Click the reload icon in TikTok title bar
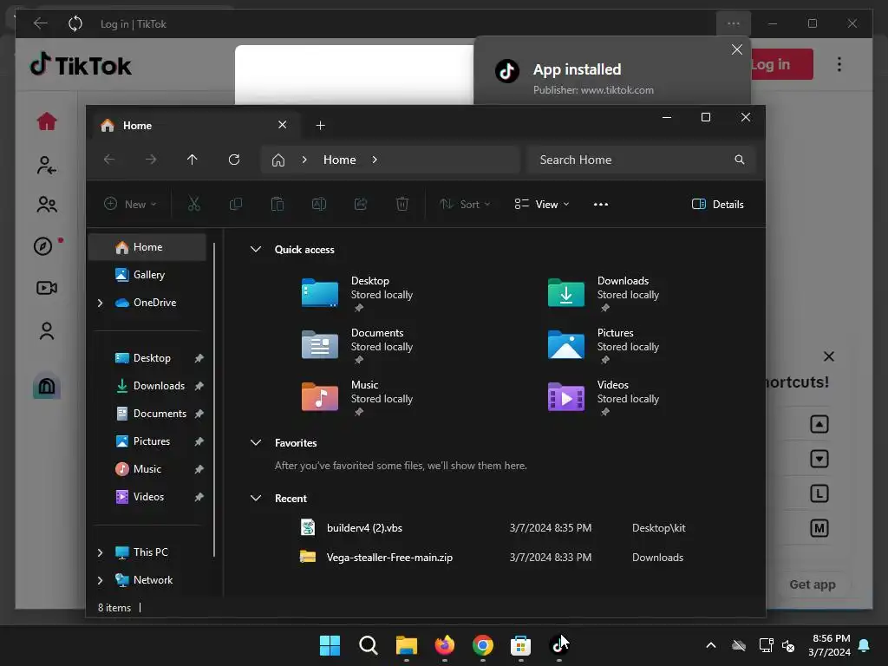This screenshot has width=888, height=666. click(x=75, y=23)
